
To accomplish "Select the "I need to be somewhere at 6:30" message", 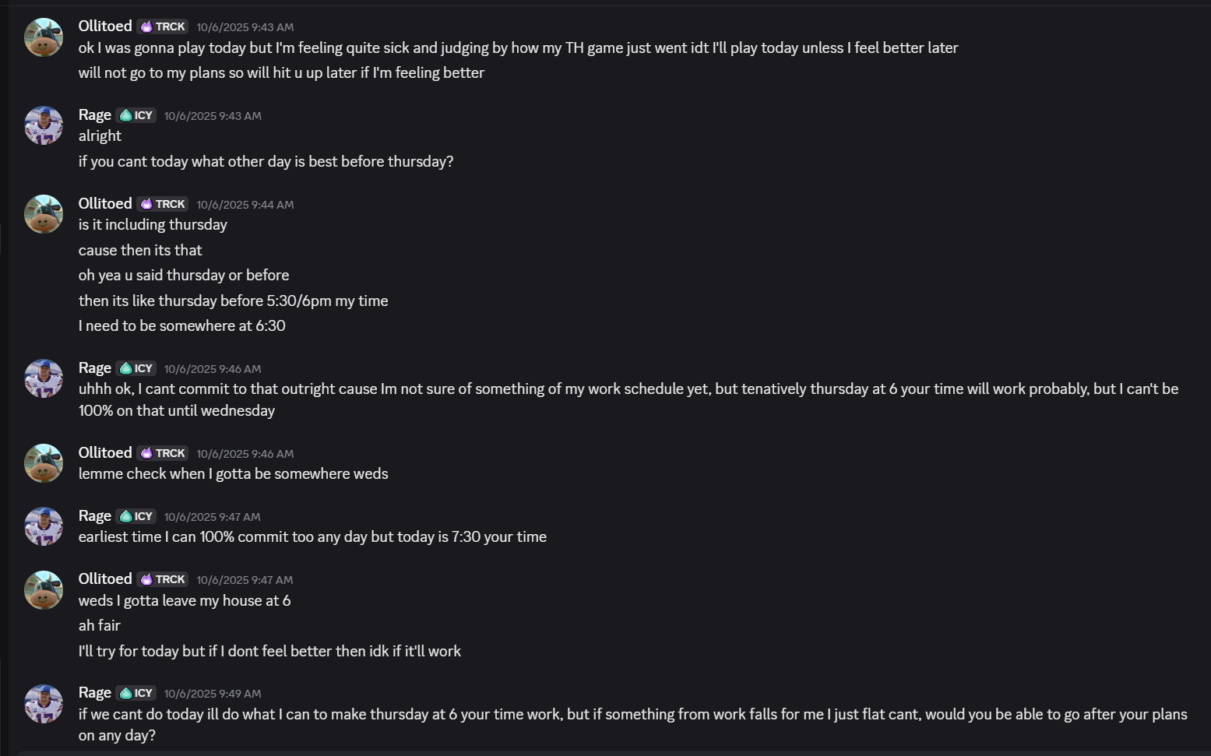I will [181, 326].
